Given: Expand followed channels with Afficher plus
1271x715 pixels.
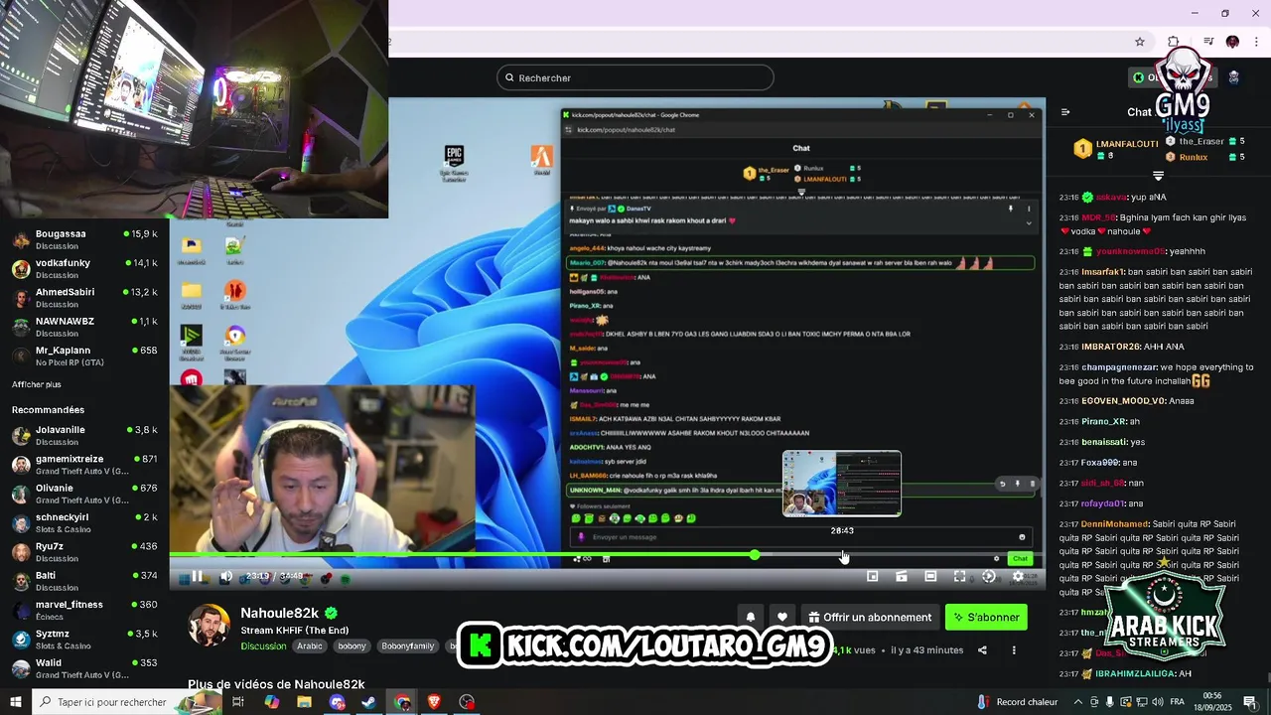Looking at the screenshot, I should (37, 384).
